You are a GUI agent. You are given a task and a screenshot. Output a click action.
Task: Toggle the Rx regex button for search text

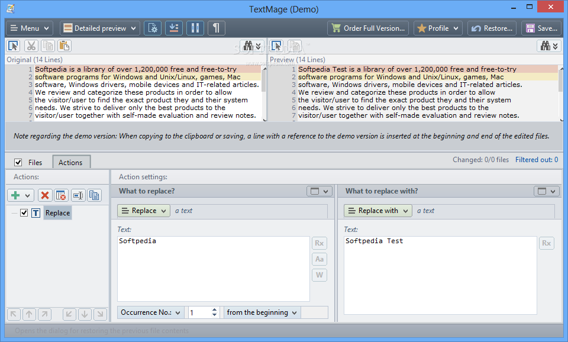pyautogui.click(x=319, y=243)
